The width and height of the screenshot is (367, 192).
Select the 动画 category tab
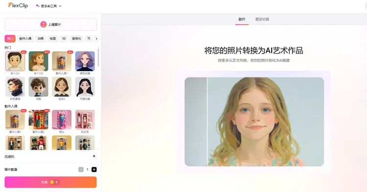tap(41, 38)
